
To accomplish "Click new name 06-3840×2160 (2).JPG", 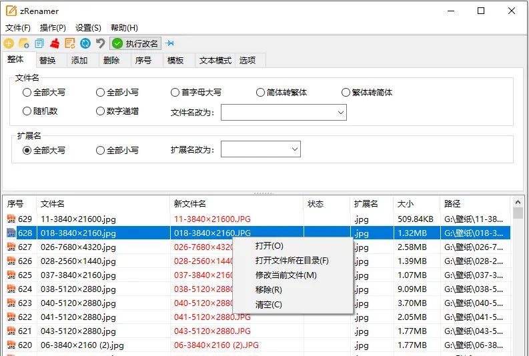I will click(216, 345).
